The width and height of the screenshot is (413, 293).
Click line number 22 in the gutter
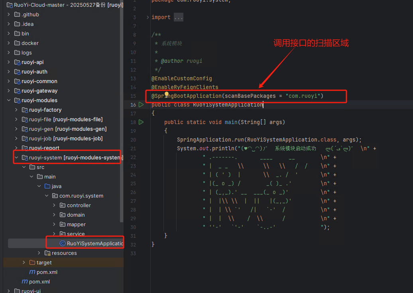[133, 157]
